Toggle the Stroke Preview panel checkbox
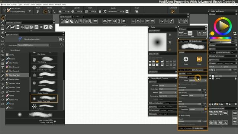The height and width of the screenshot is (134, 238). click(190, 41)
